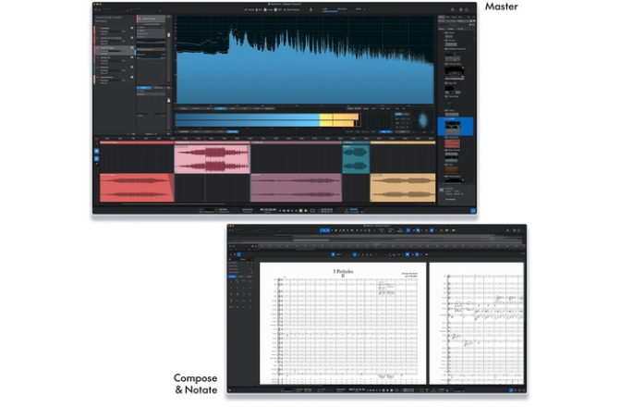
Task: Click Burn in the Master window toolbar
Action: (259, 9)
